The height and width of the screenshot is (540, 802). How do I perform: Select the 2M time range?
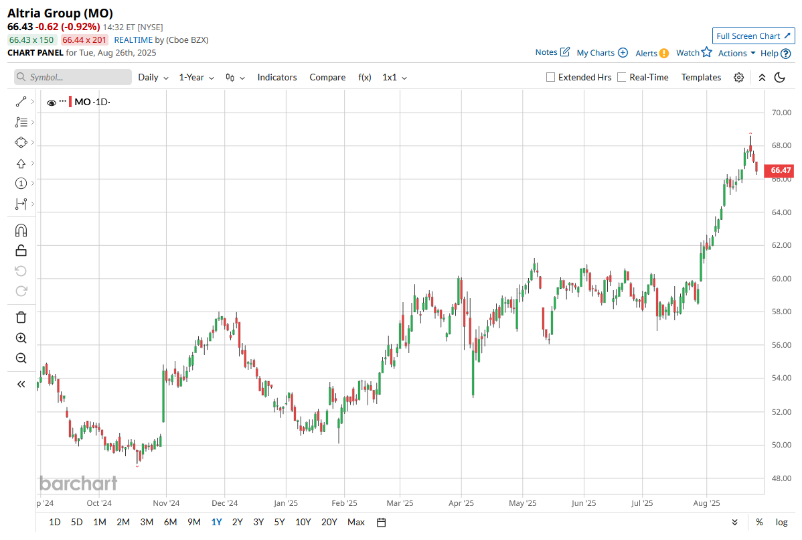[x=123, y=522]
